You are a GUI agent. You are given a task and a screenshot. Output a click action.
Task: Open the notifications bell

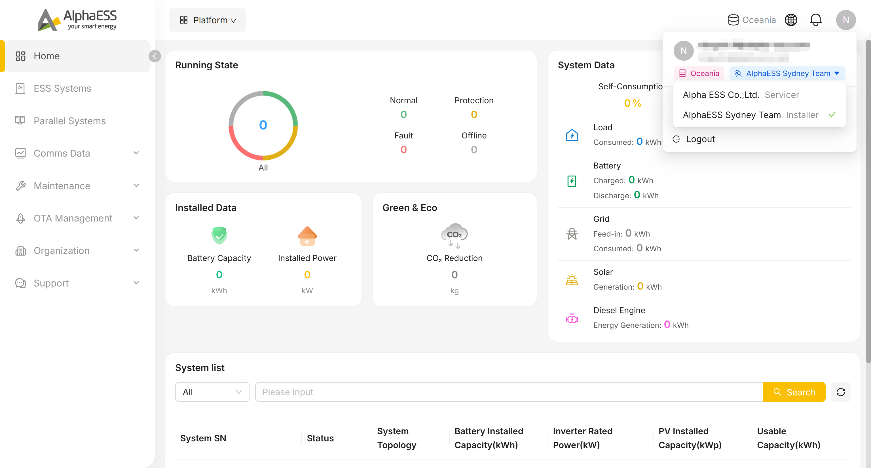point(815,20)
